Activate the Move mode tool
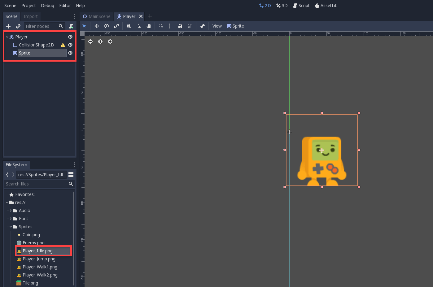This screenshot has width=433, height=287. click(96, 26)
